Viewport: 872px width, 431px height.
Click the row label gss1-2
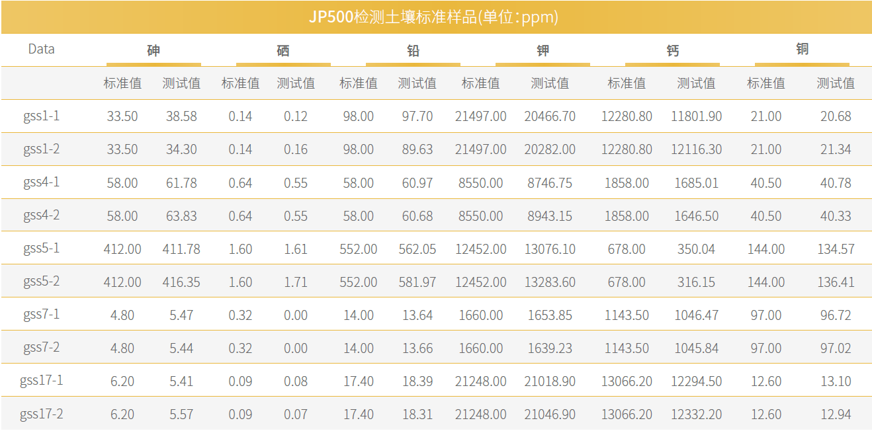tap(41, 149)
